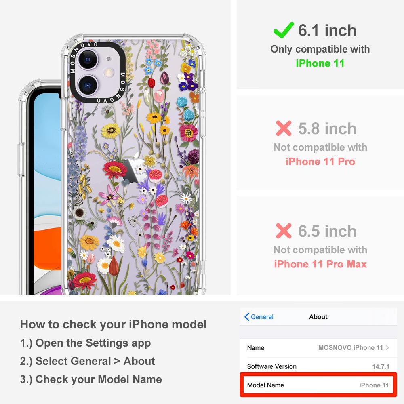This screenshot has width=404, height=404.
Task: Click the Apple logo on the phone back
Action: (x=135, y=170)
